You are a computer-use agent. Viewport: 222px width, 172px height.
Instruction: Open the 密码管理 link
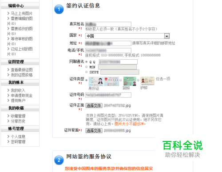tap(18, 141)
